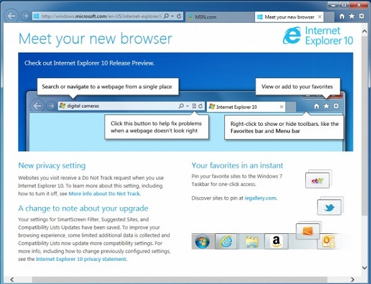The width and height of the screenshot is (371, 284).
Task: Click illustrated Favorites star in banner
Action: click(327, 106)
